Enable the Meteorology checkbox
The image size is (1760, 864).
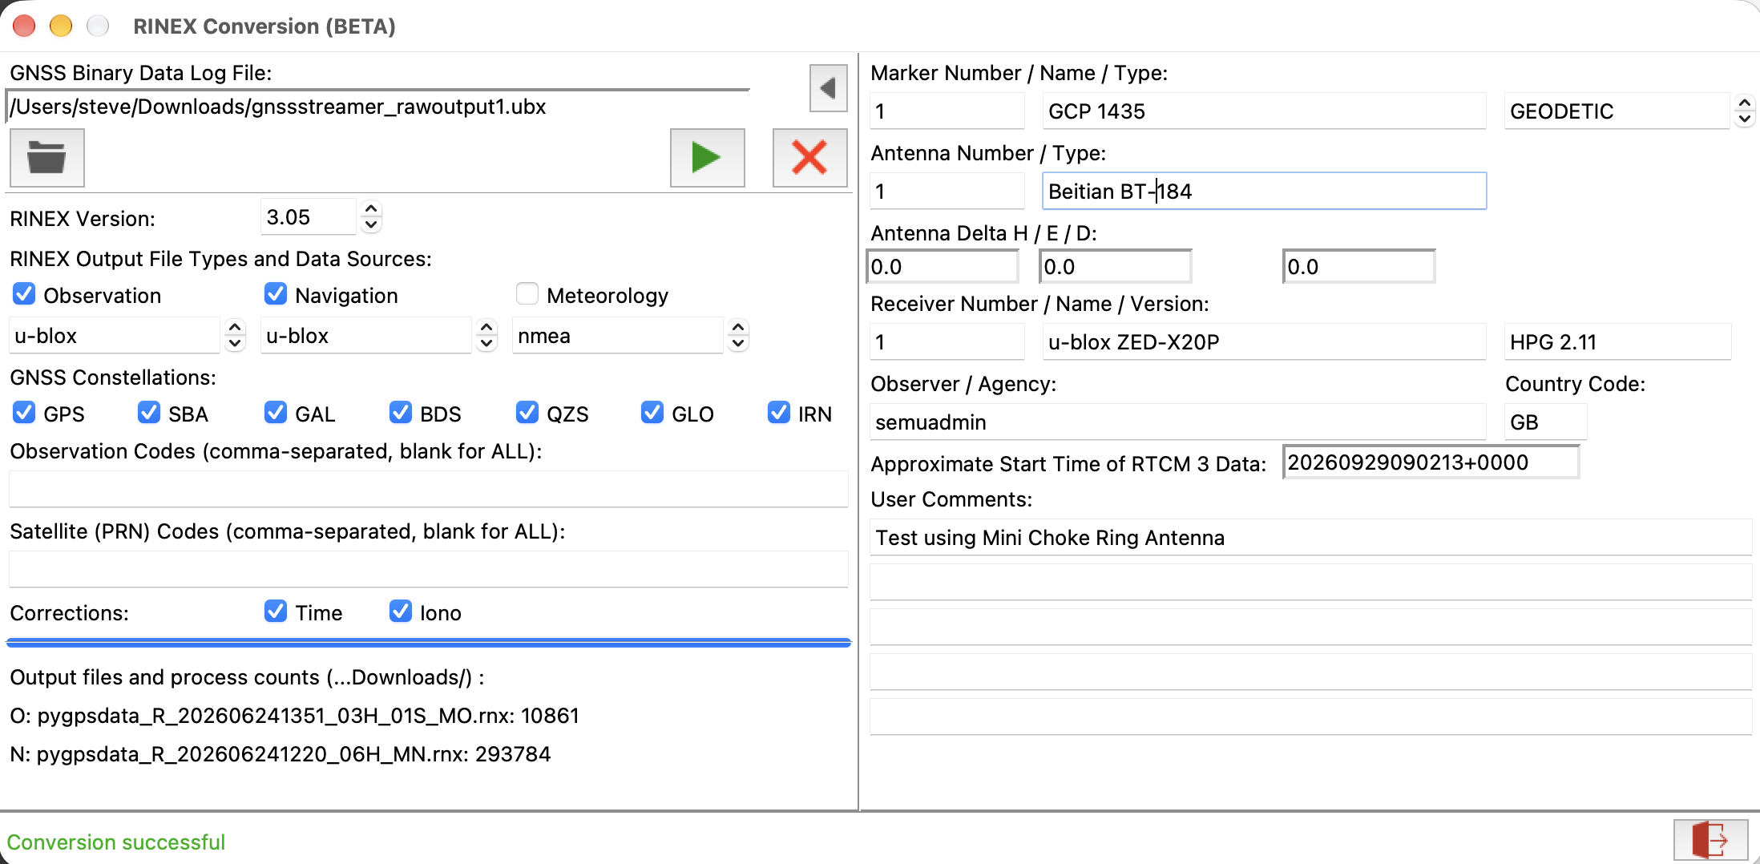tap(527, 294)
